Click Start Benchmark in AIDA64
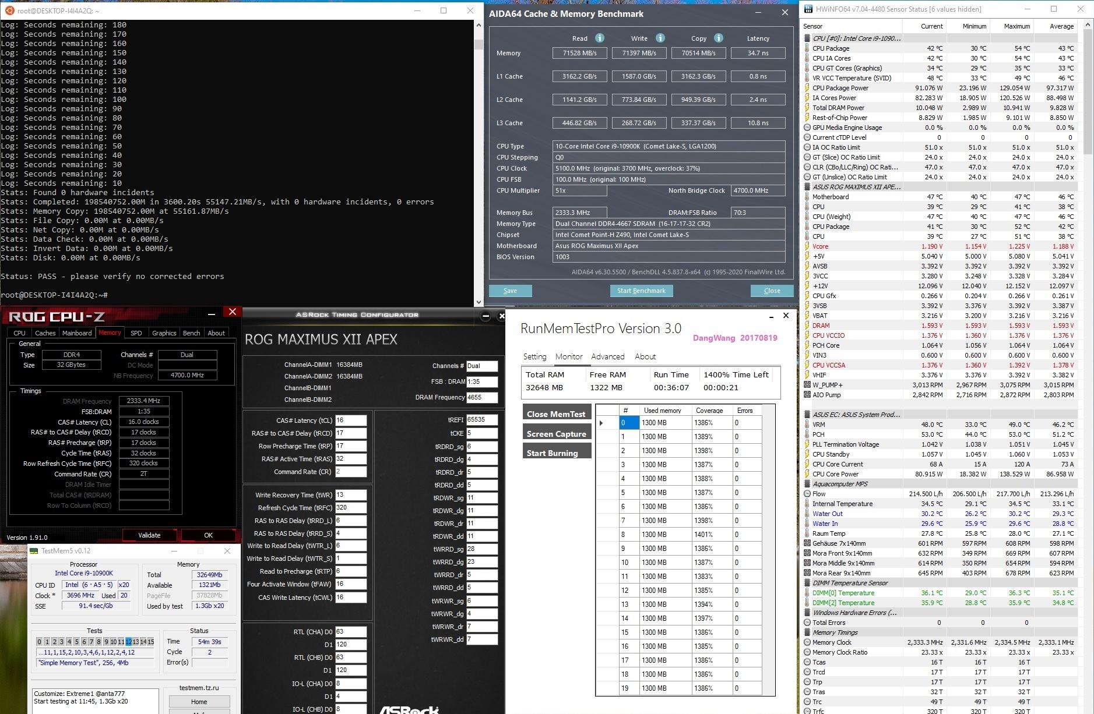Image resolution: width=1094 pixels, height=714 pixels. click(641, 291)
